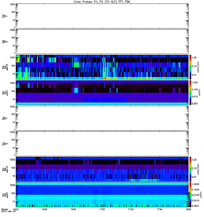Click inside the thc fbk edc12 spectrogram

point(102,169)
